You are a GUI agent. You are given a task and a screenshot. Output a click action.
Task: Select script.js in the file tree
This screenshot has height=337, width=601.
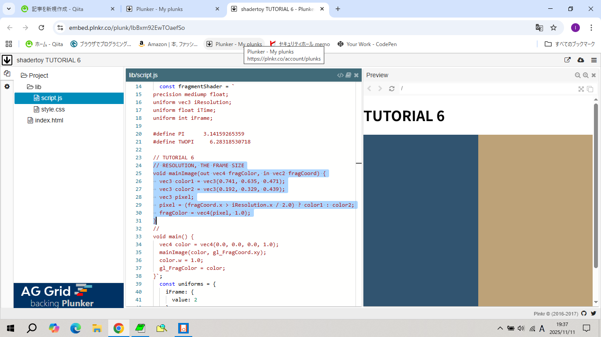pyautogui.click(x=69, y=98)
